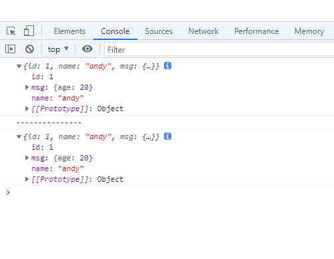Screen dimensions: 334x259
Task: Toggle the device toolbar icon
Action: point(29,31)
